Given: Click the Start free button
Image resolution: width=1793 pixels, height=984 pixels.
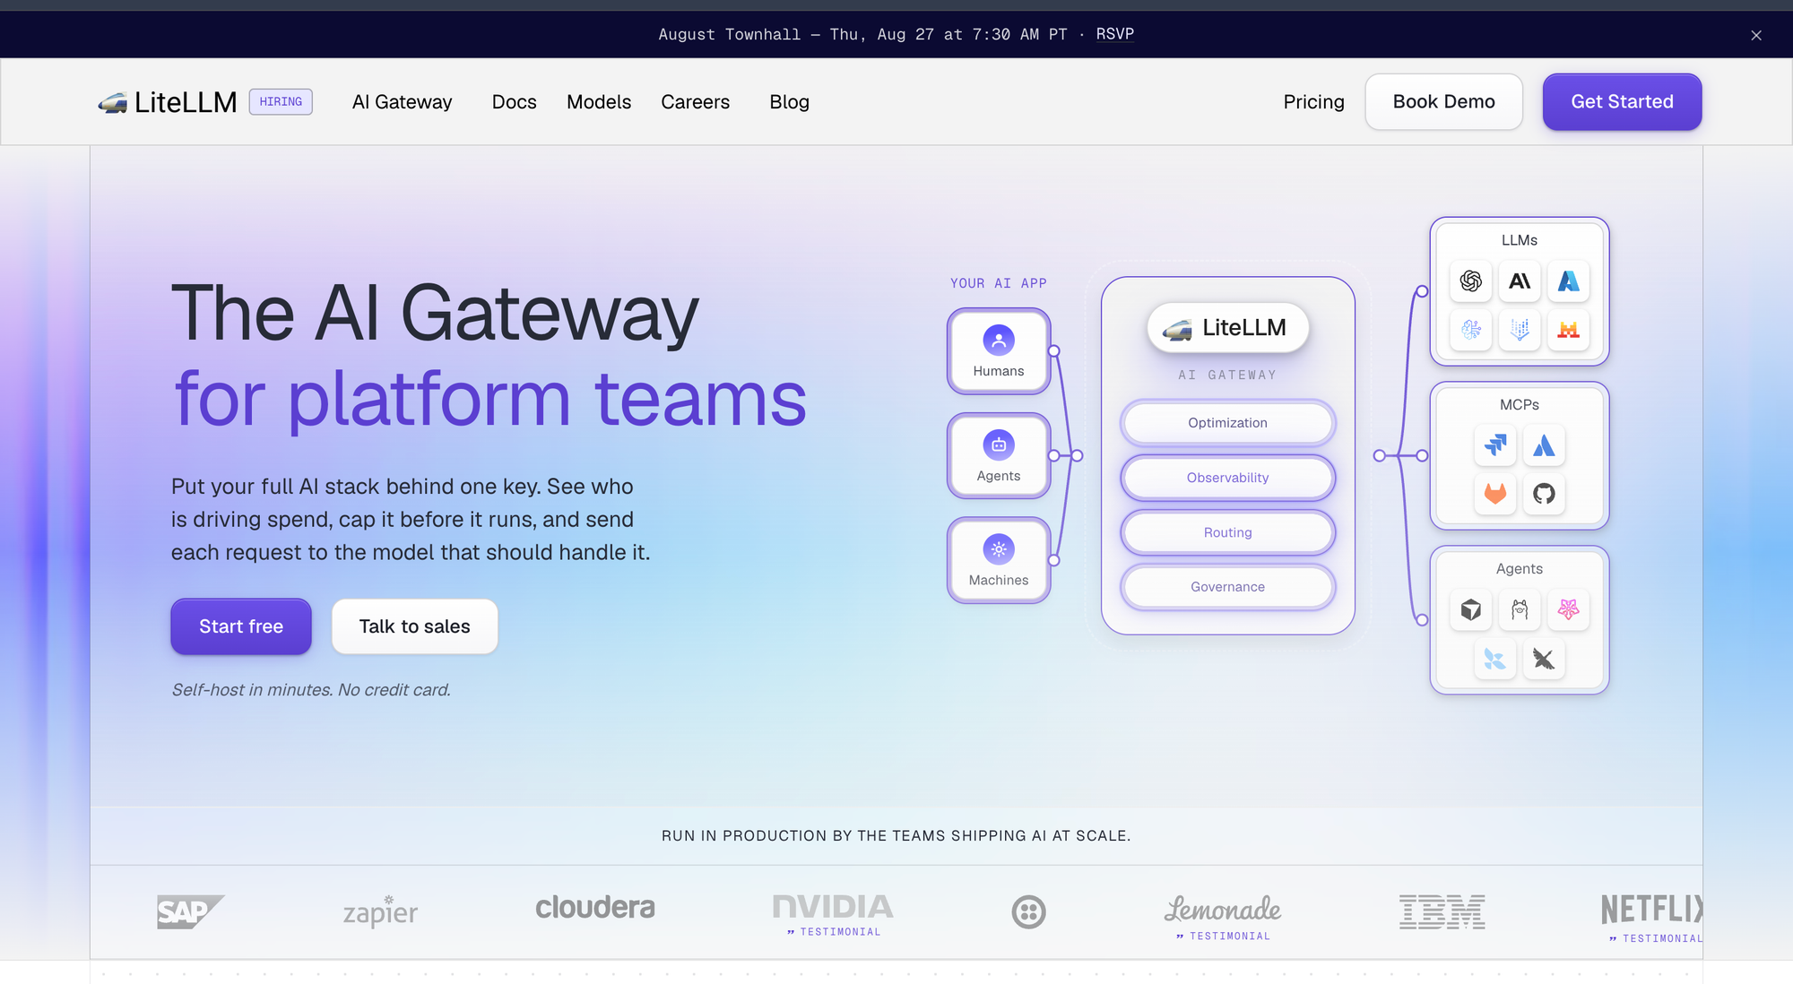Looking at the screenshot, I should click(x=241, y=626).
